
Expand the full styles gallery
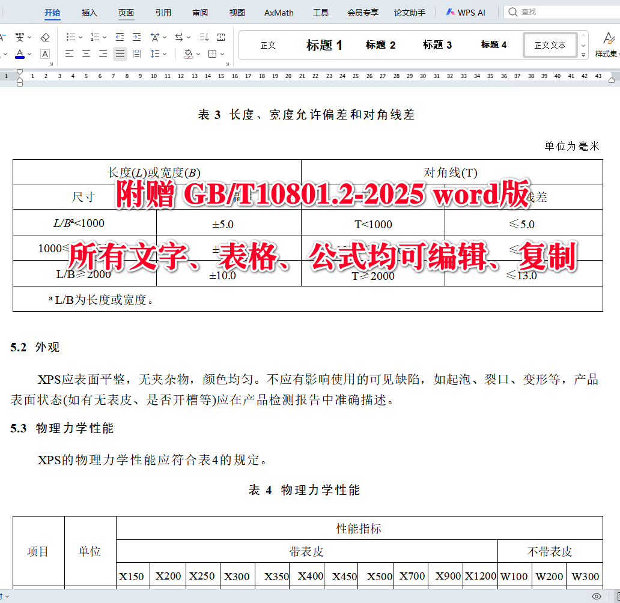(583, 55)
